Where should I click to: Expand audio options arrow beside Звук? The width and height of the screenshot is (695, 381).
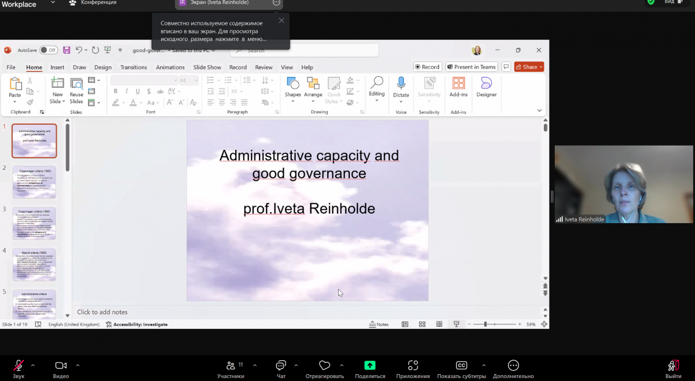click(x=33, y=365)
